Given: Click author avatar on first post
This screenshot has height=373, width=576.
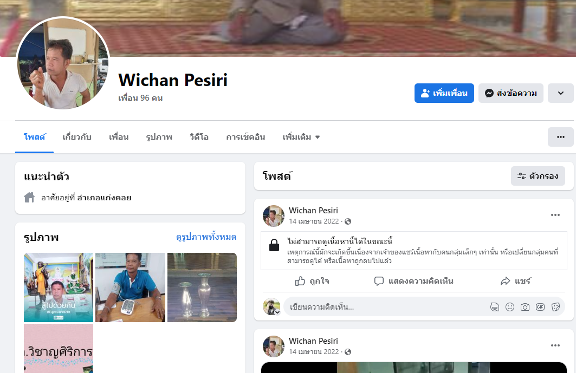Looking at the screenshot, I should coord(274,216).
